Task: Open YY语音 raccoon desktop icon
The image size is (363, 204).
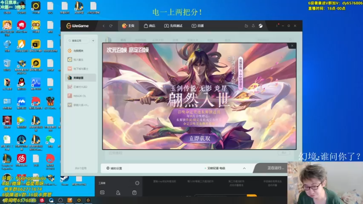Action: tap(36, 27)
